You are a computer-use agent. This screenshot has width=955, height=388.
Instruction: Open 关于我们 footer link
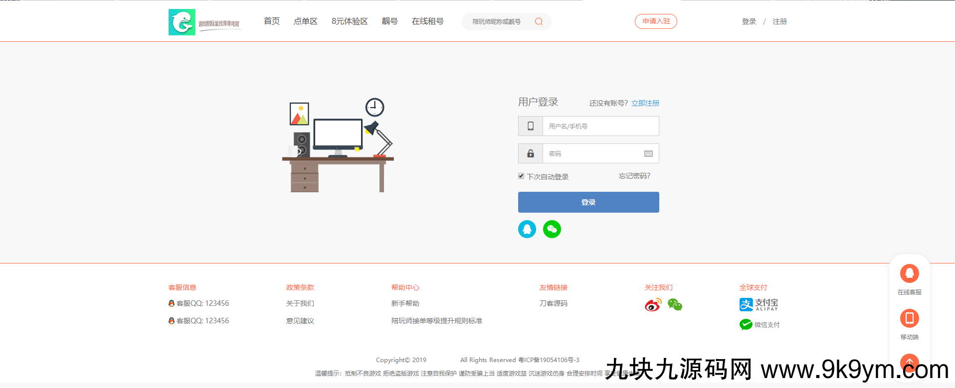300,303
